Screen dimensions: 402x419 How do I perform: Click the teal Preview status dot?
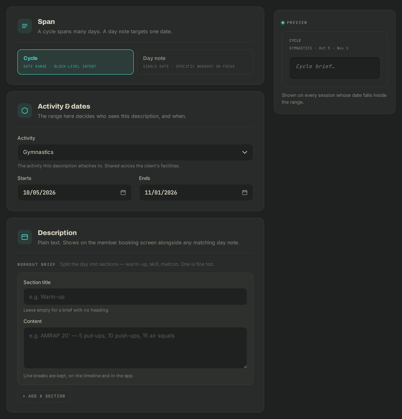coord(283,23)
